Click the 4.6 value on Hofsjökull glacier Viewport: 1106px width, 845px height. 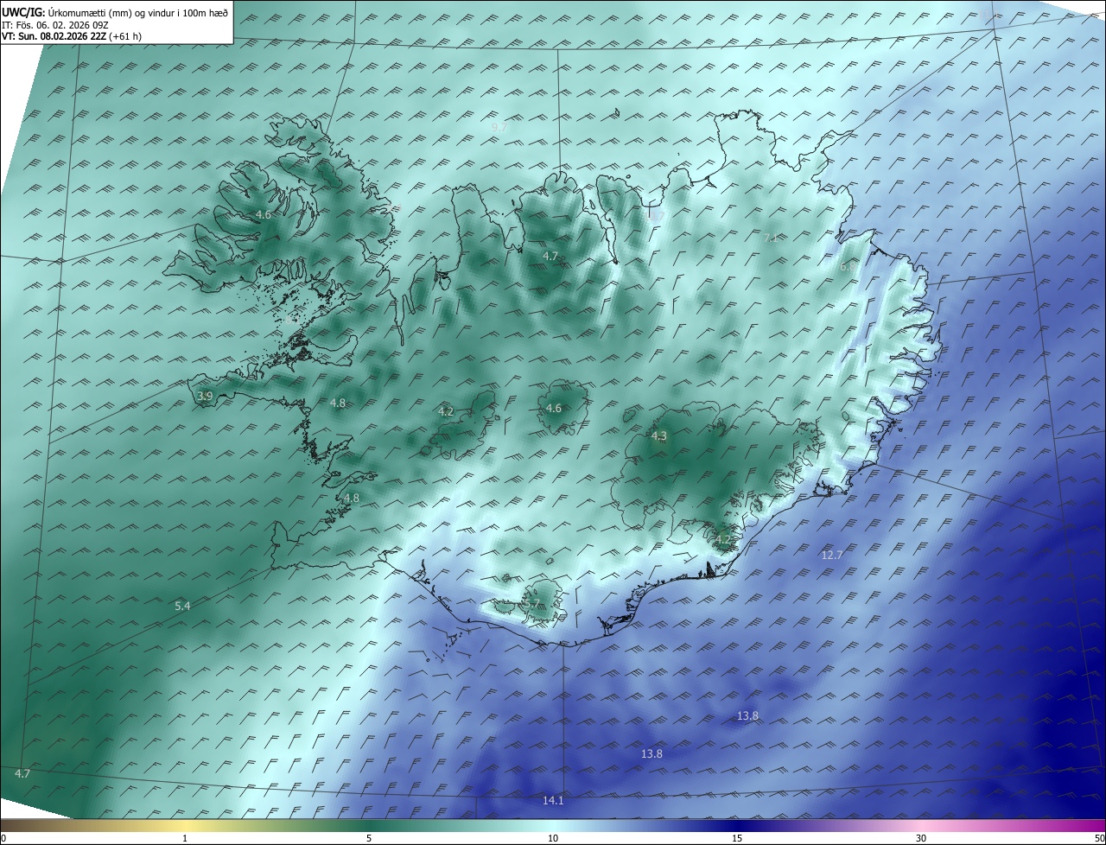(x=554, y=409)
